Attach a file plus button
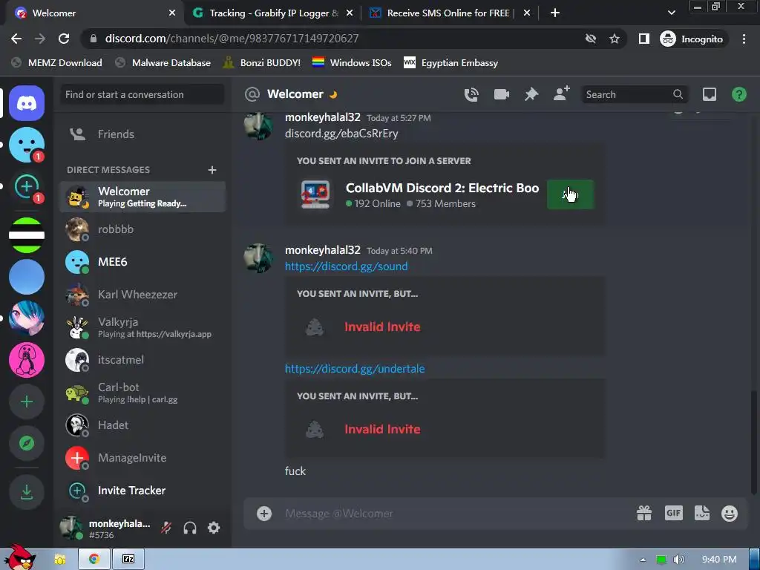This screenshot has height=570, width=760. pyautogui.click(x=264, y=514)
